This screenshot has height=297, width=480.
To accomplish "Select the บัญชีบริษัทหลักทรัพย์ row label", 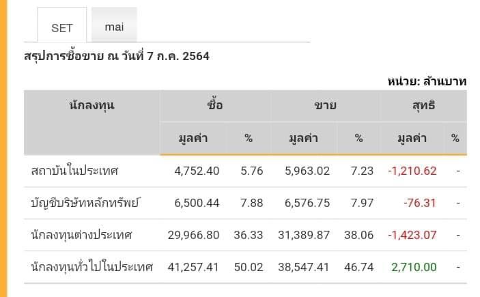I will coord(85,203).
